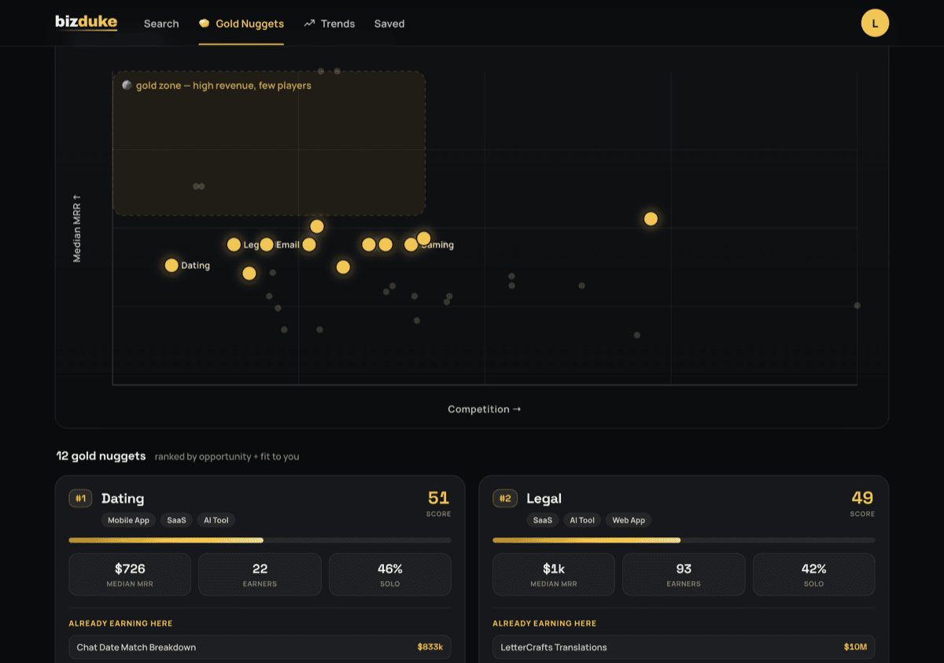Click the 'Dating' label on the chart

pyautogui.click(x=195, y=265)
